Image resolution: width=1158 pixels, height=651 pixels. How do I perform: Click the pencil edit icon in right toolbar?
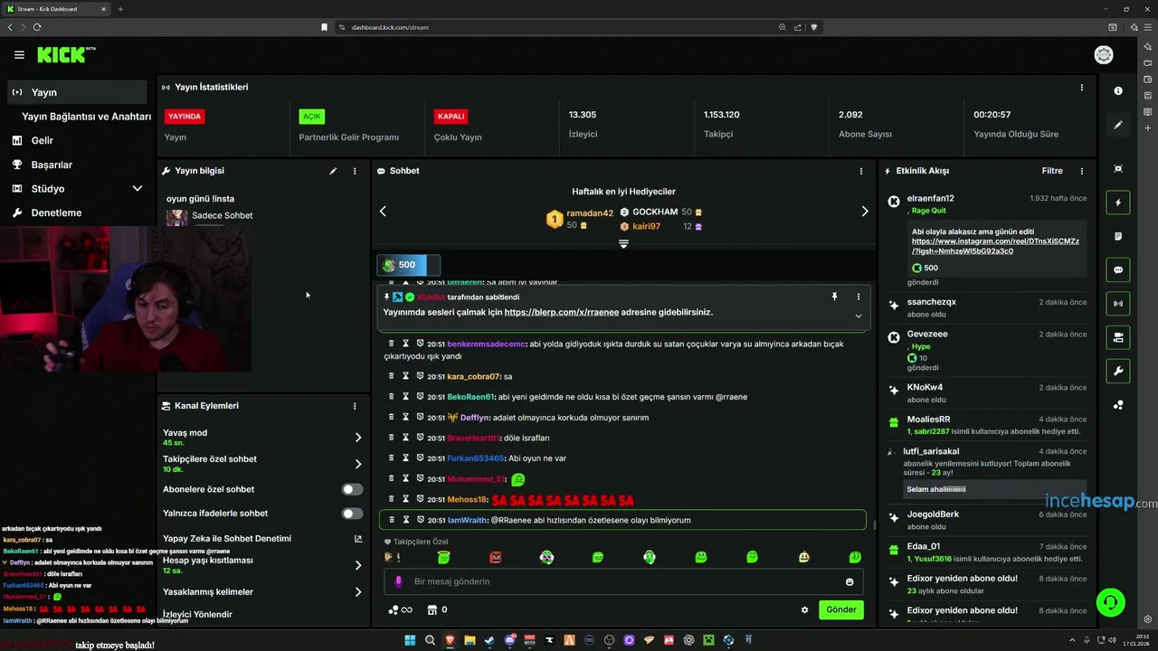pos(1118,125)
